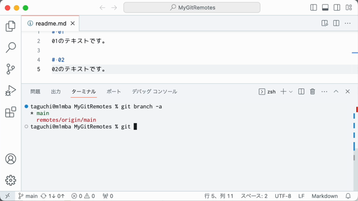Viewport: 358px width, 201px height.
Task: Open the Customize Layout button
Action: click(348, 7)
